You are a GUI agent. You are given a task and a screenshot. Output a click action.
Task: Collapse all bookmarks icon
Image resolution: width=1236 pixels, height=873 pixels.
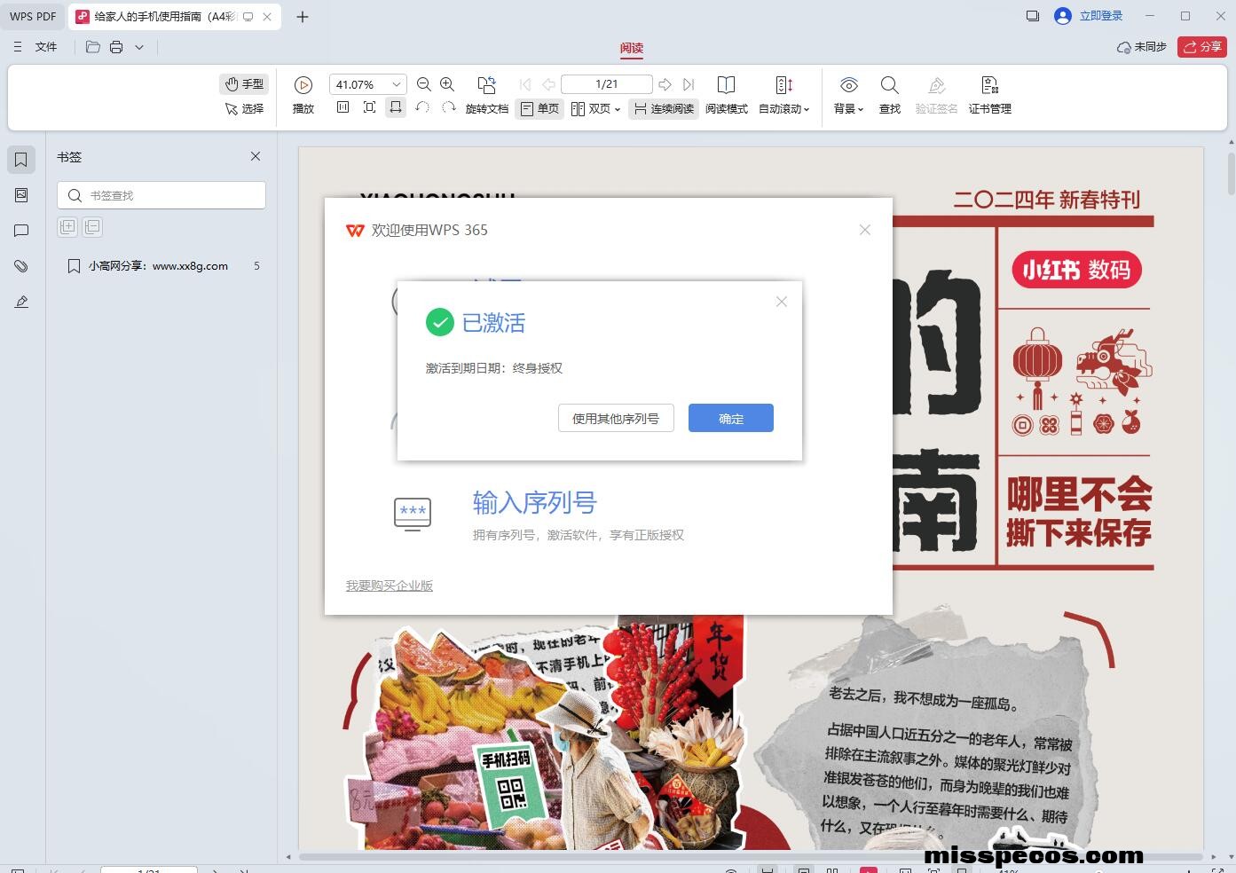pos(92,226)
